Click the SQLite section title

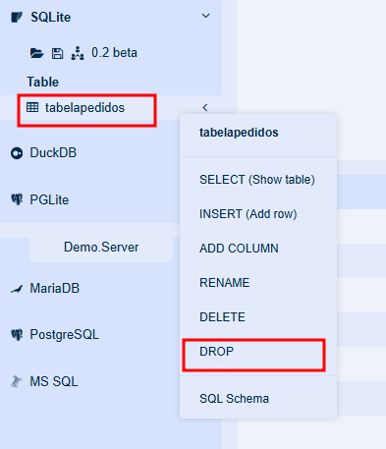click(51, 17)
